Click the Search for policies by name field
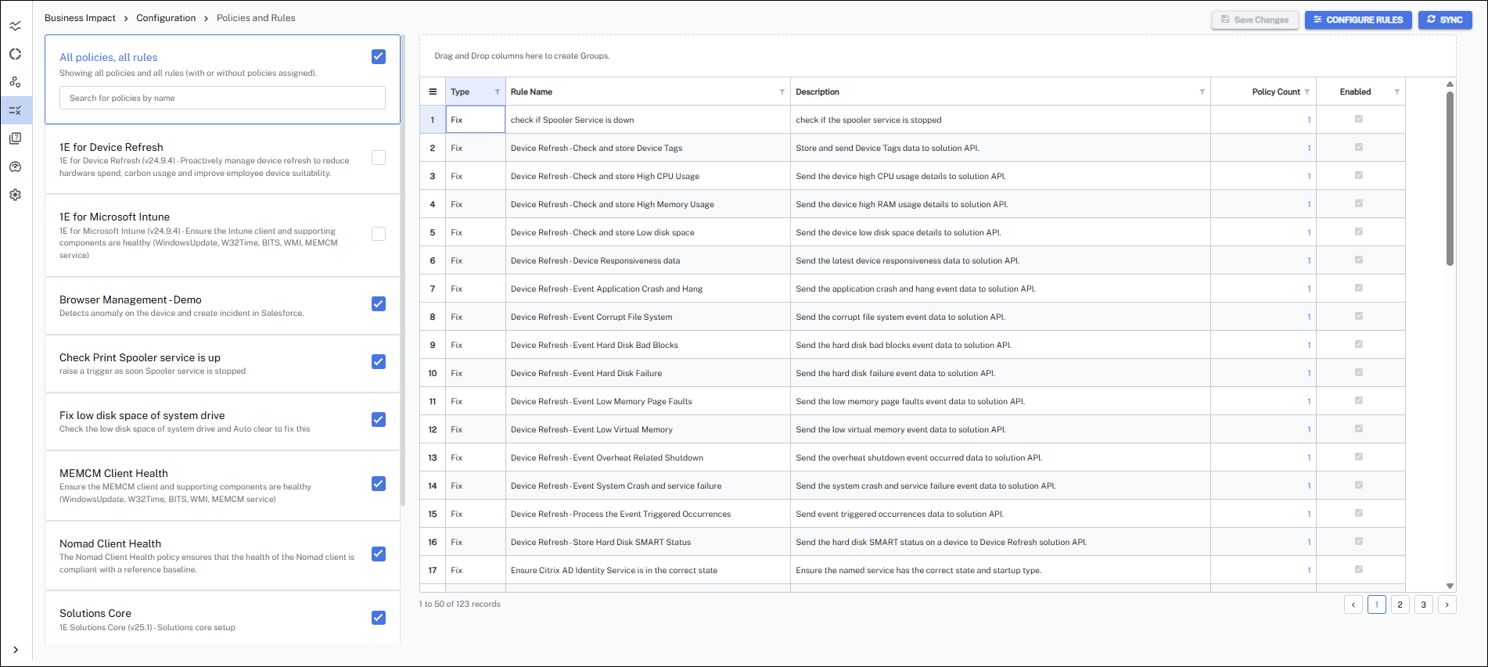Screen dimensions: 1488x667 (222, 98)
